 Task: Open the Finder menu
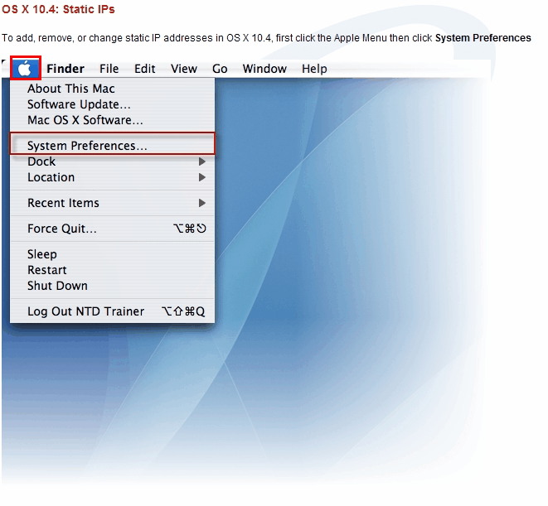click(65, 69)
